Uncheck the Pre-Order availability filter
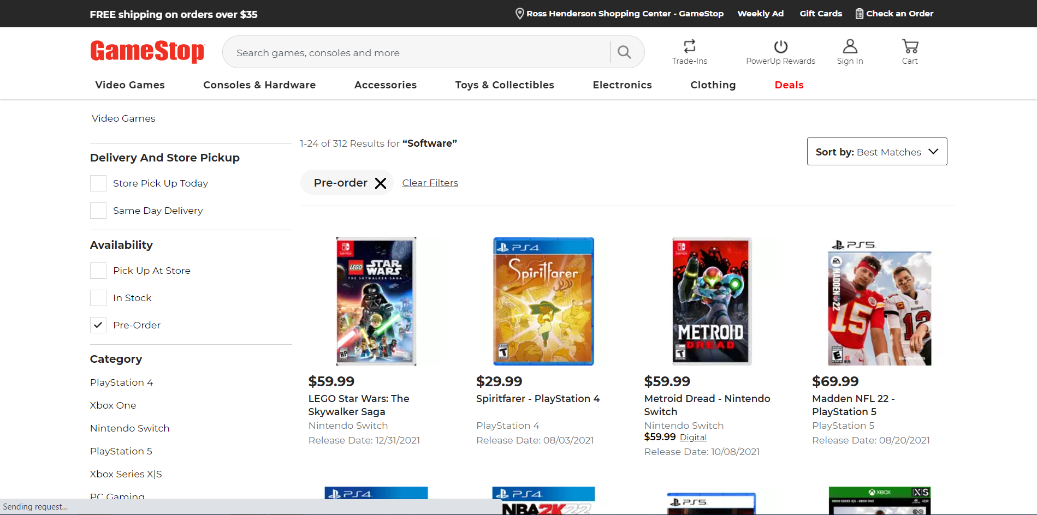The image size is (1037, 515). [98, 325]
